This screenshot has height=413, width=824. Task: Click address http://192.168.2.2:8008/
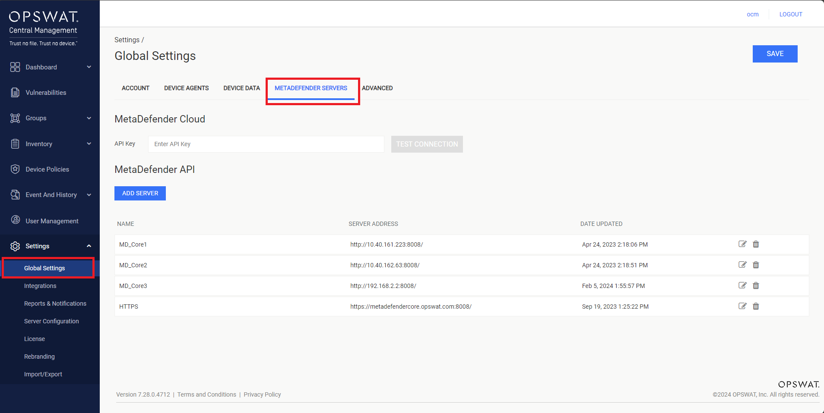point(383,286)
